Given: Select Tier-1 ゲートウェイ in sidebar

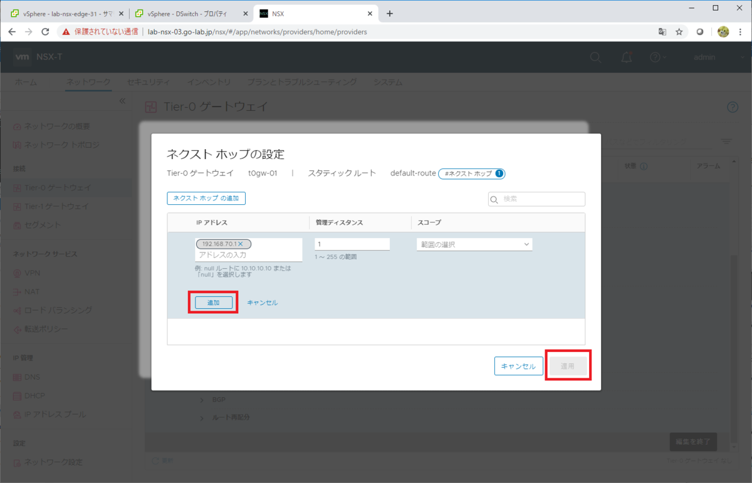Looking at the screenshot, I should point(56,207).
